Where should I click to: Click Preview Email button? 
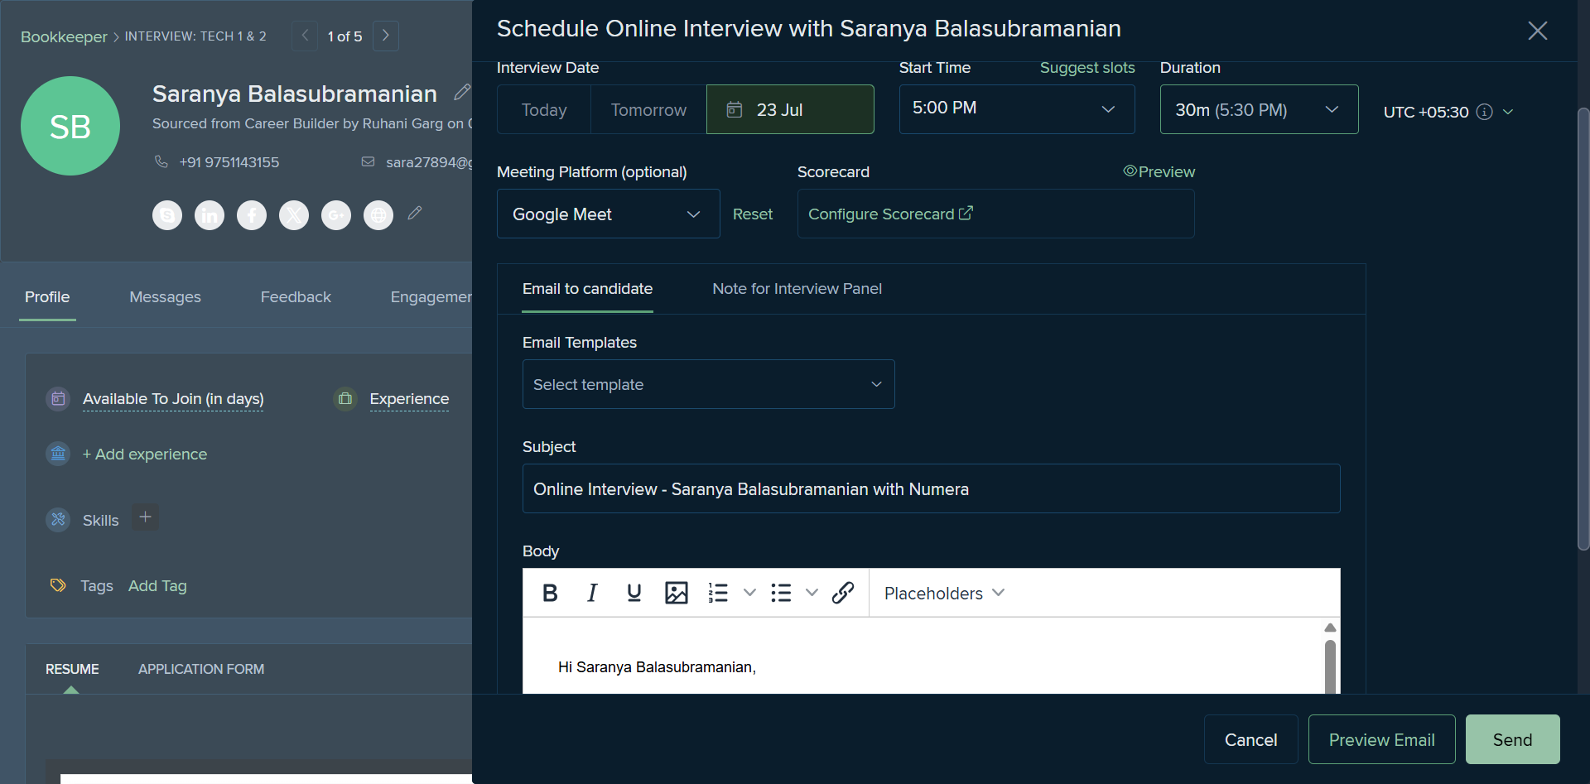pyautogui.click(x=1381, y=739)
